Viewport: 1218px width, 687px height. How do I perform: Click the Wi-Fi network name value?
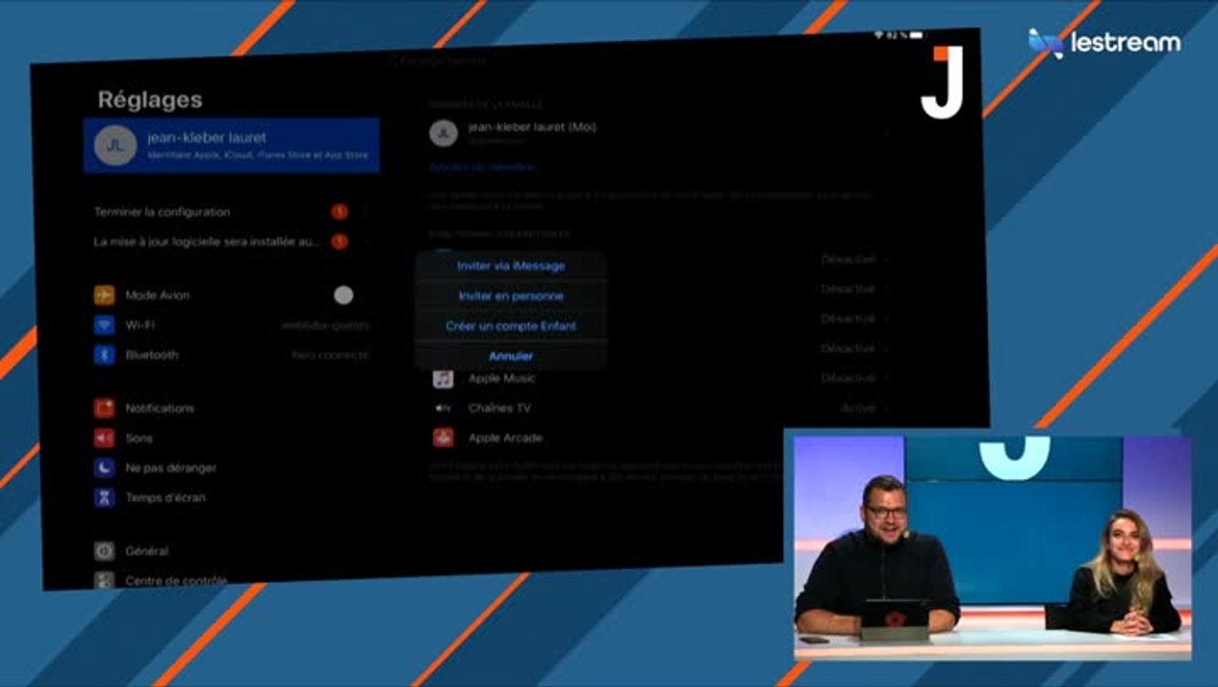(x=325, y=325)
